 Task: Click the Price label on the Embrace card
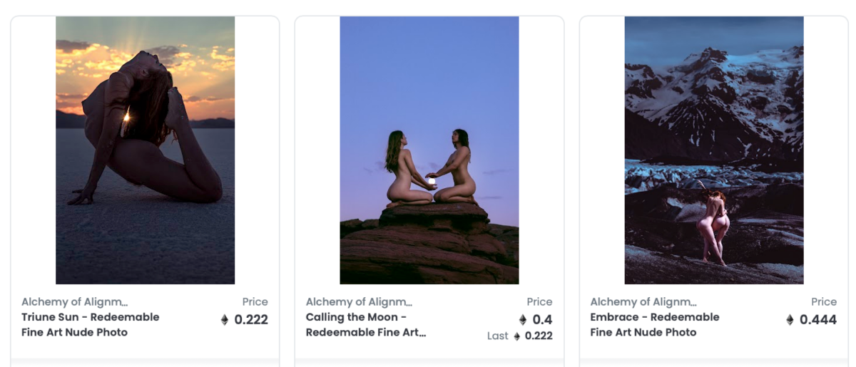[x=824, y=301]
